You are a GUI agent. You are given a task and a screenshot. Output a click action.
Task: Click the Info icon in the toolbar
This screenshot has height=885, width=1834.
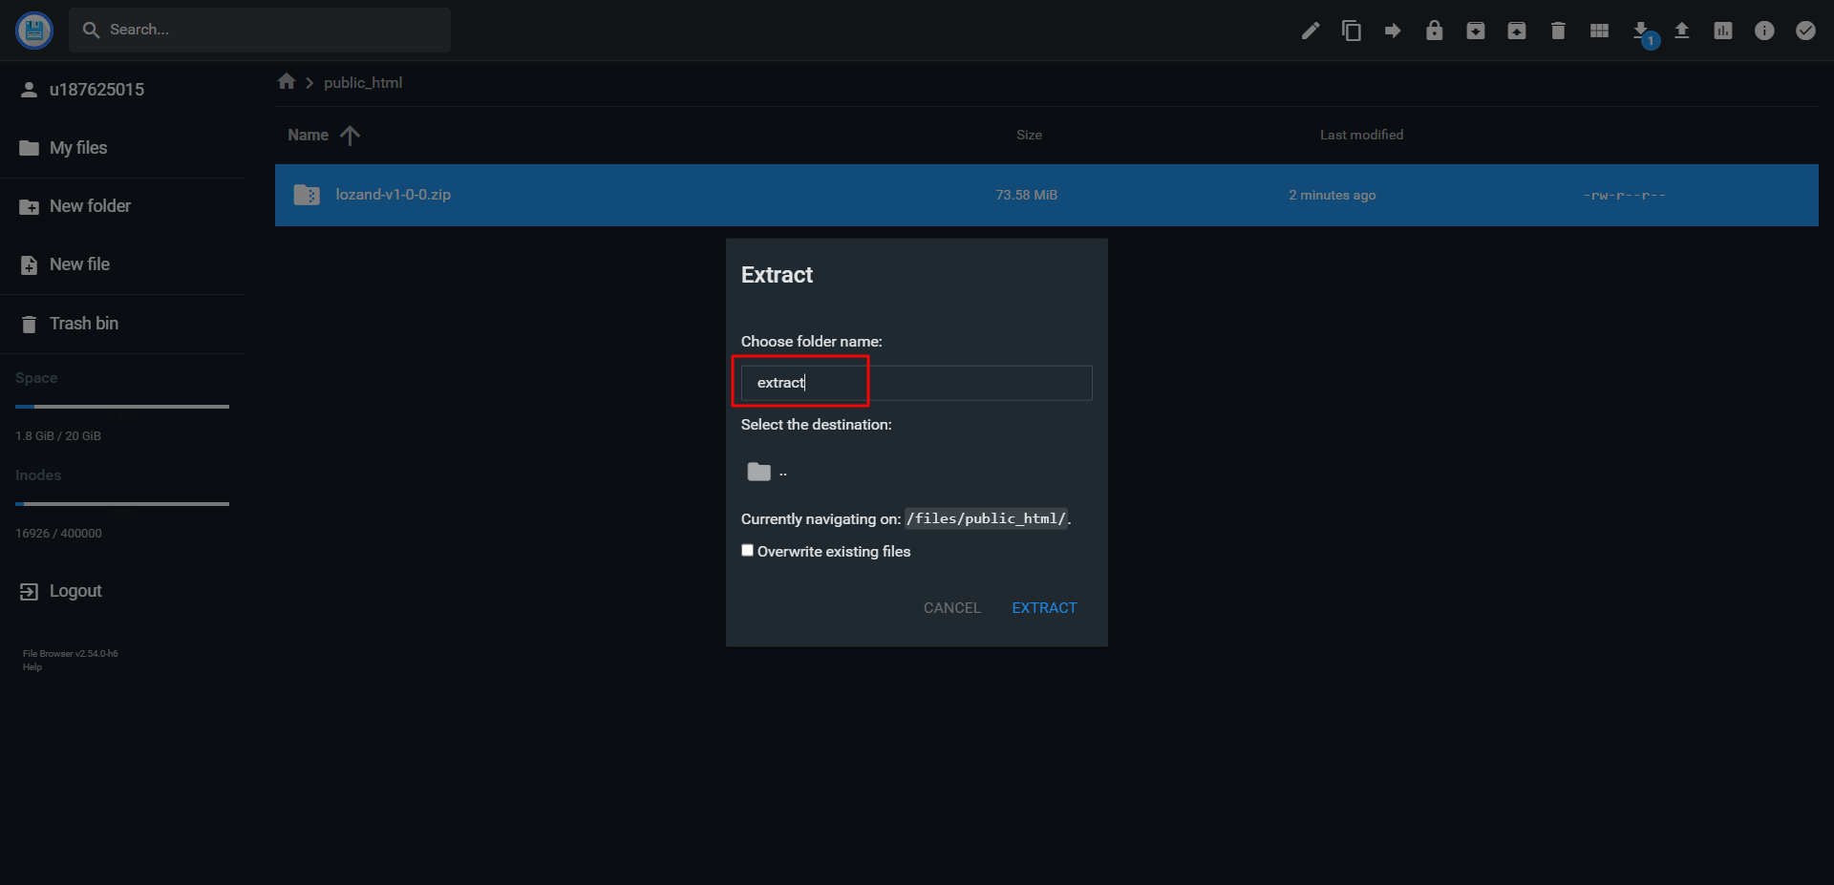[1763, 30]
